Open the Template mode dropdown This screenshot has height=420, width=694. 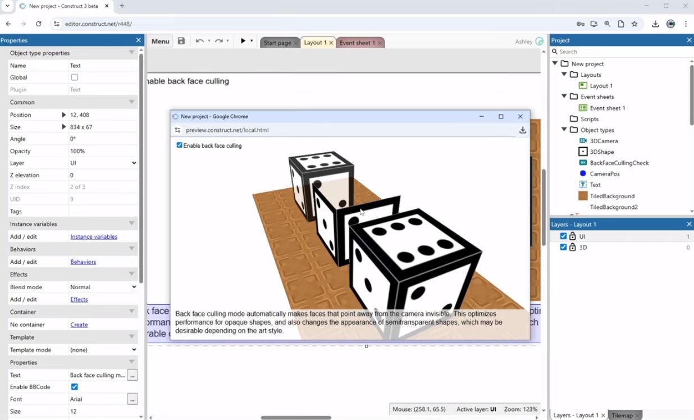(103, 350)
